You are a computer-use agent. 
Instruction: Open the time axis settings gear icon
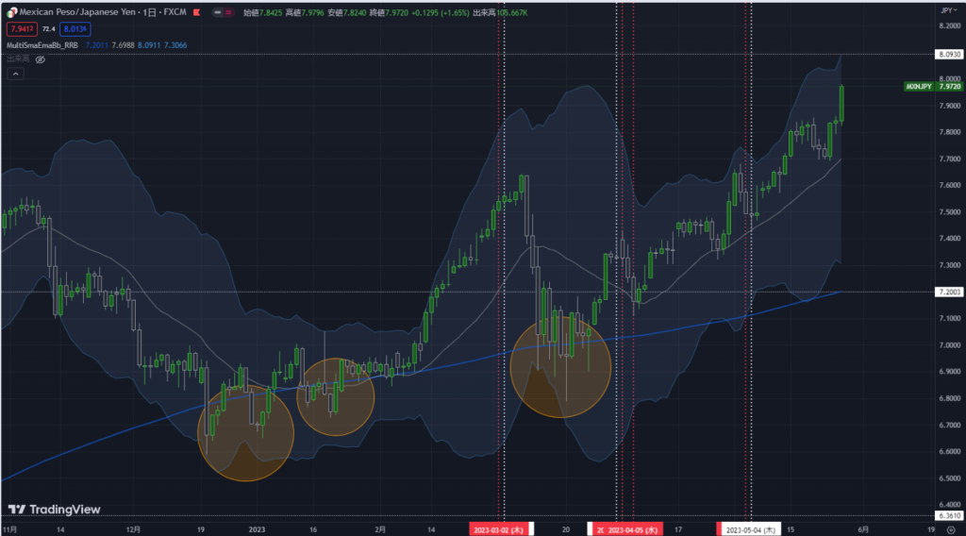point(948,530)
